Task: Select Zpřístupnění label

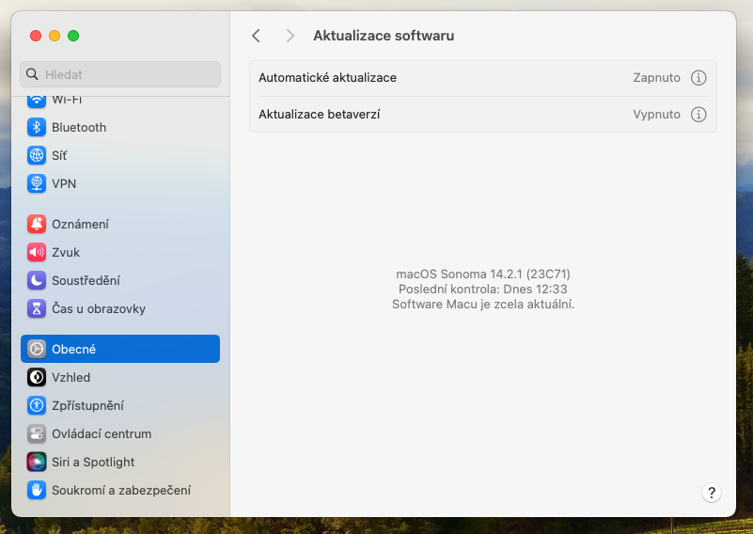Action: pyautogui.click(x=87, y=406)
